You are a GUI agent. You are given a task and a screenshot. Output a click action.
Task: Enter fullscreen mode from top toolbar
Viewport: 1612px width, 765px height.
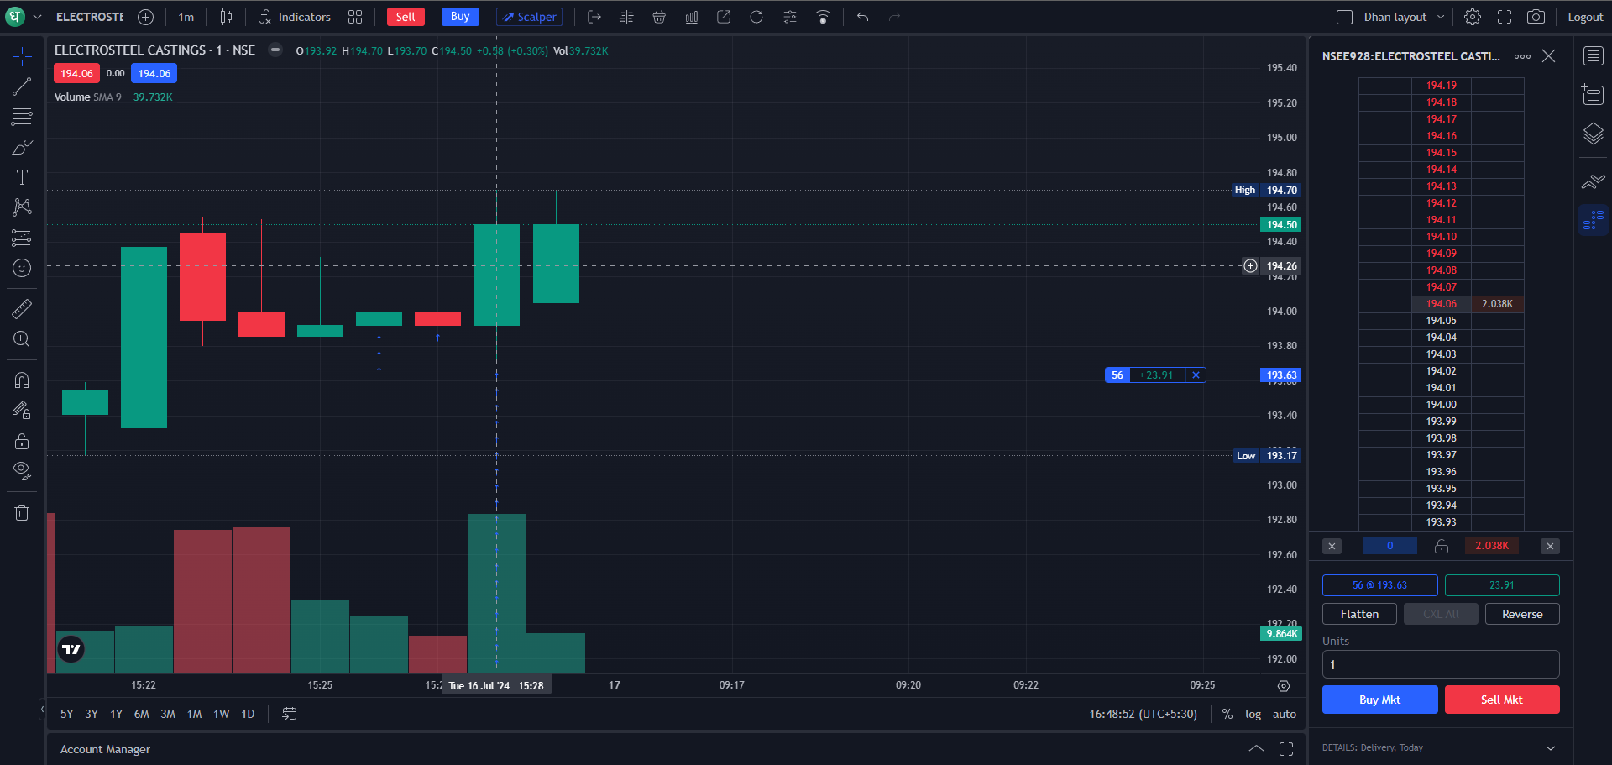(1505, 17)
